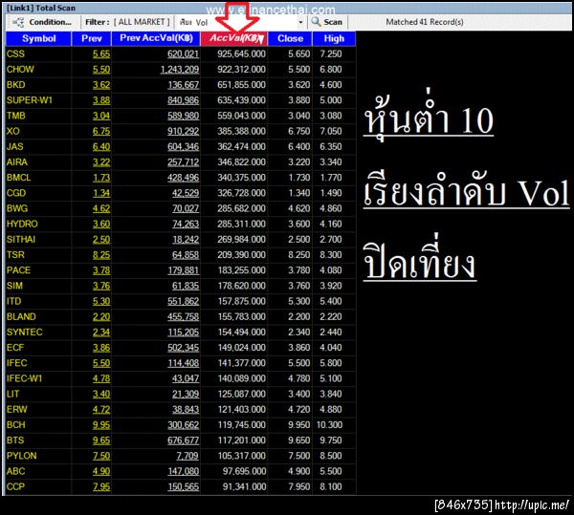Run the Scan button
The image size is (574, 515).
(327, 22)
